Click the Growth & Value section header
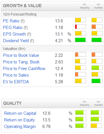The width and height of the screenshot is (104, 134). point(22,6)
